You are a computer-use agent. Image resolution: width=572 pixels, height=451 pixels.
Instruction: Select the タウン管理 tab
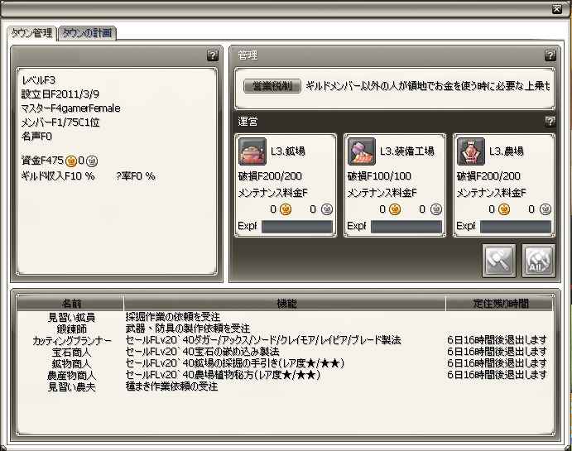coord(32,33)
